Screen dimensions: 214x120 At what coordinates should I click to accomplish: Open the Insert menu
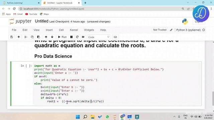click(49, 30)
